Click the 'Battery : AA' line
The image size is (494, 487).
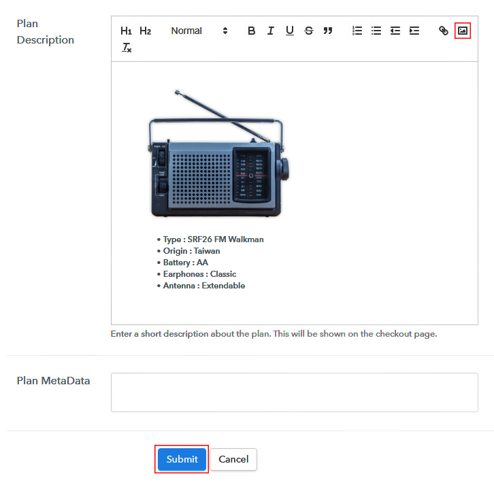tap(186, 263)
